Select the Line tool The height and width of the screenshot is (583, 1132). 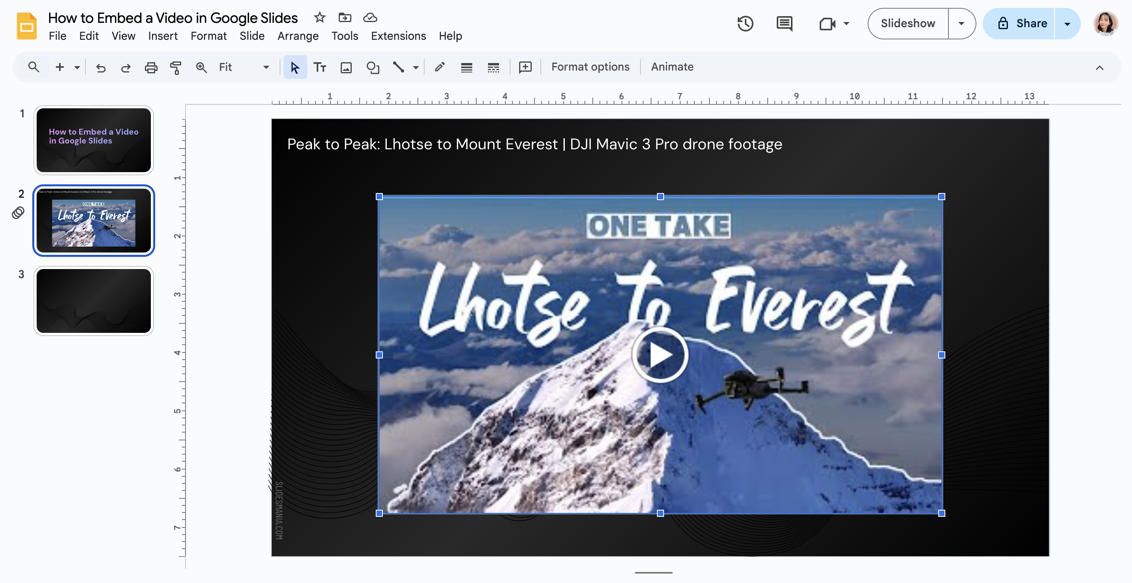399,67
